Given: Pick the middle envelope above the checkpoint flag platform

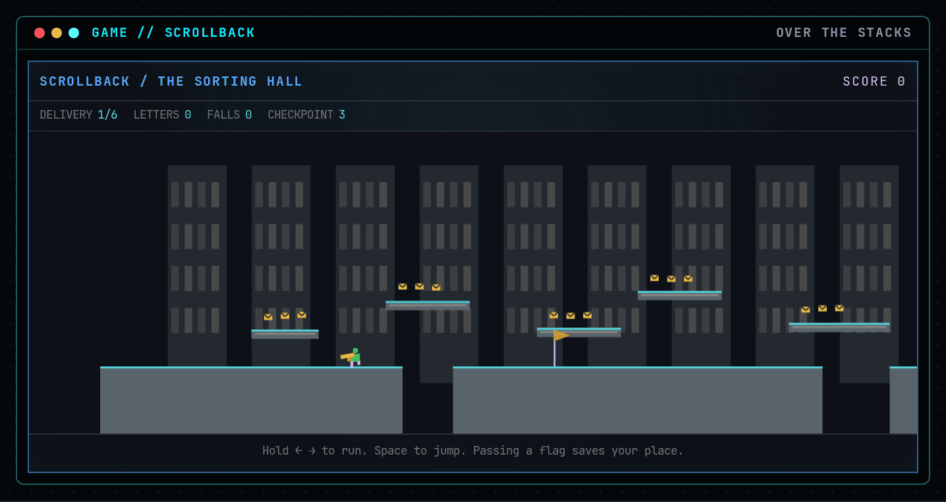Looking at the screenshot, I should pos(570,316).
